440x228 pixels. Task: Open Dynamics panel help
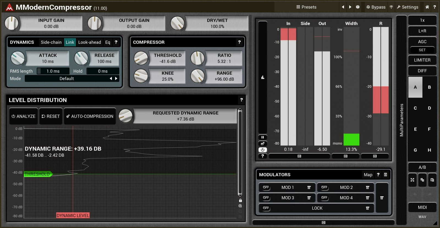coord(116,42)
